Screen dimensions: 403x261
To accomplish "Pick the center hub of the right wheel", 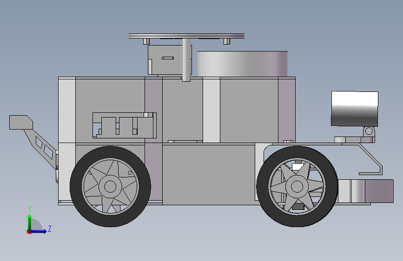I will pos(297,187).
